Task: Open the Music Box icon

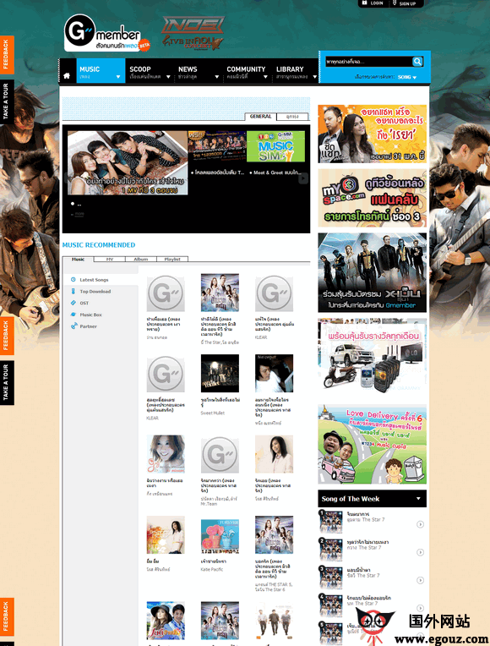Action: [x=73, y=315]
